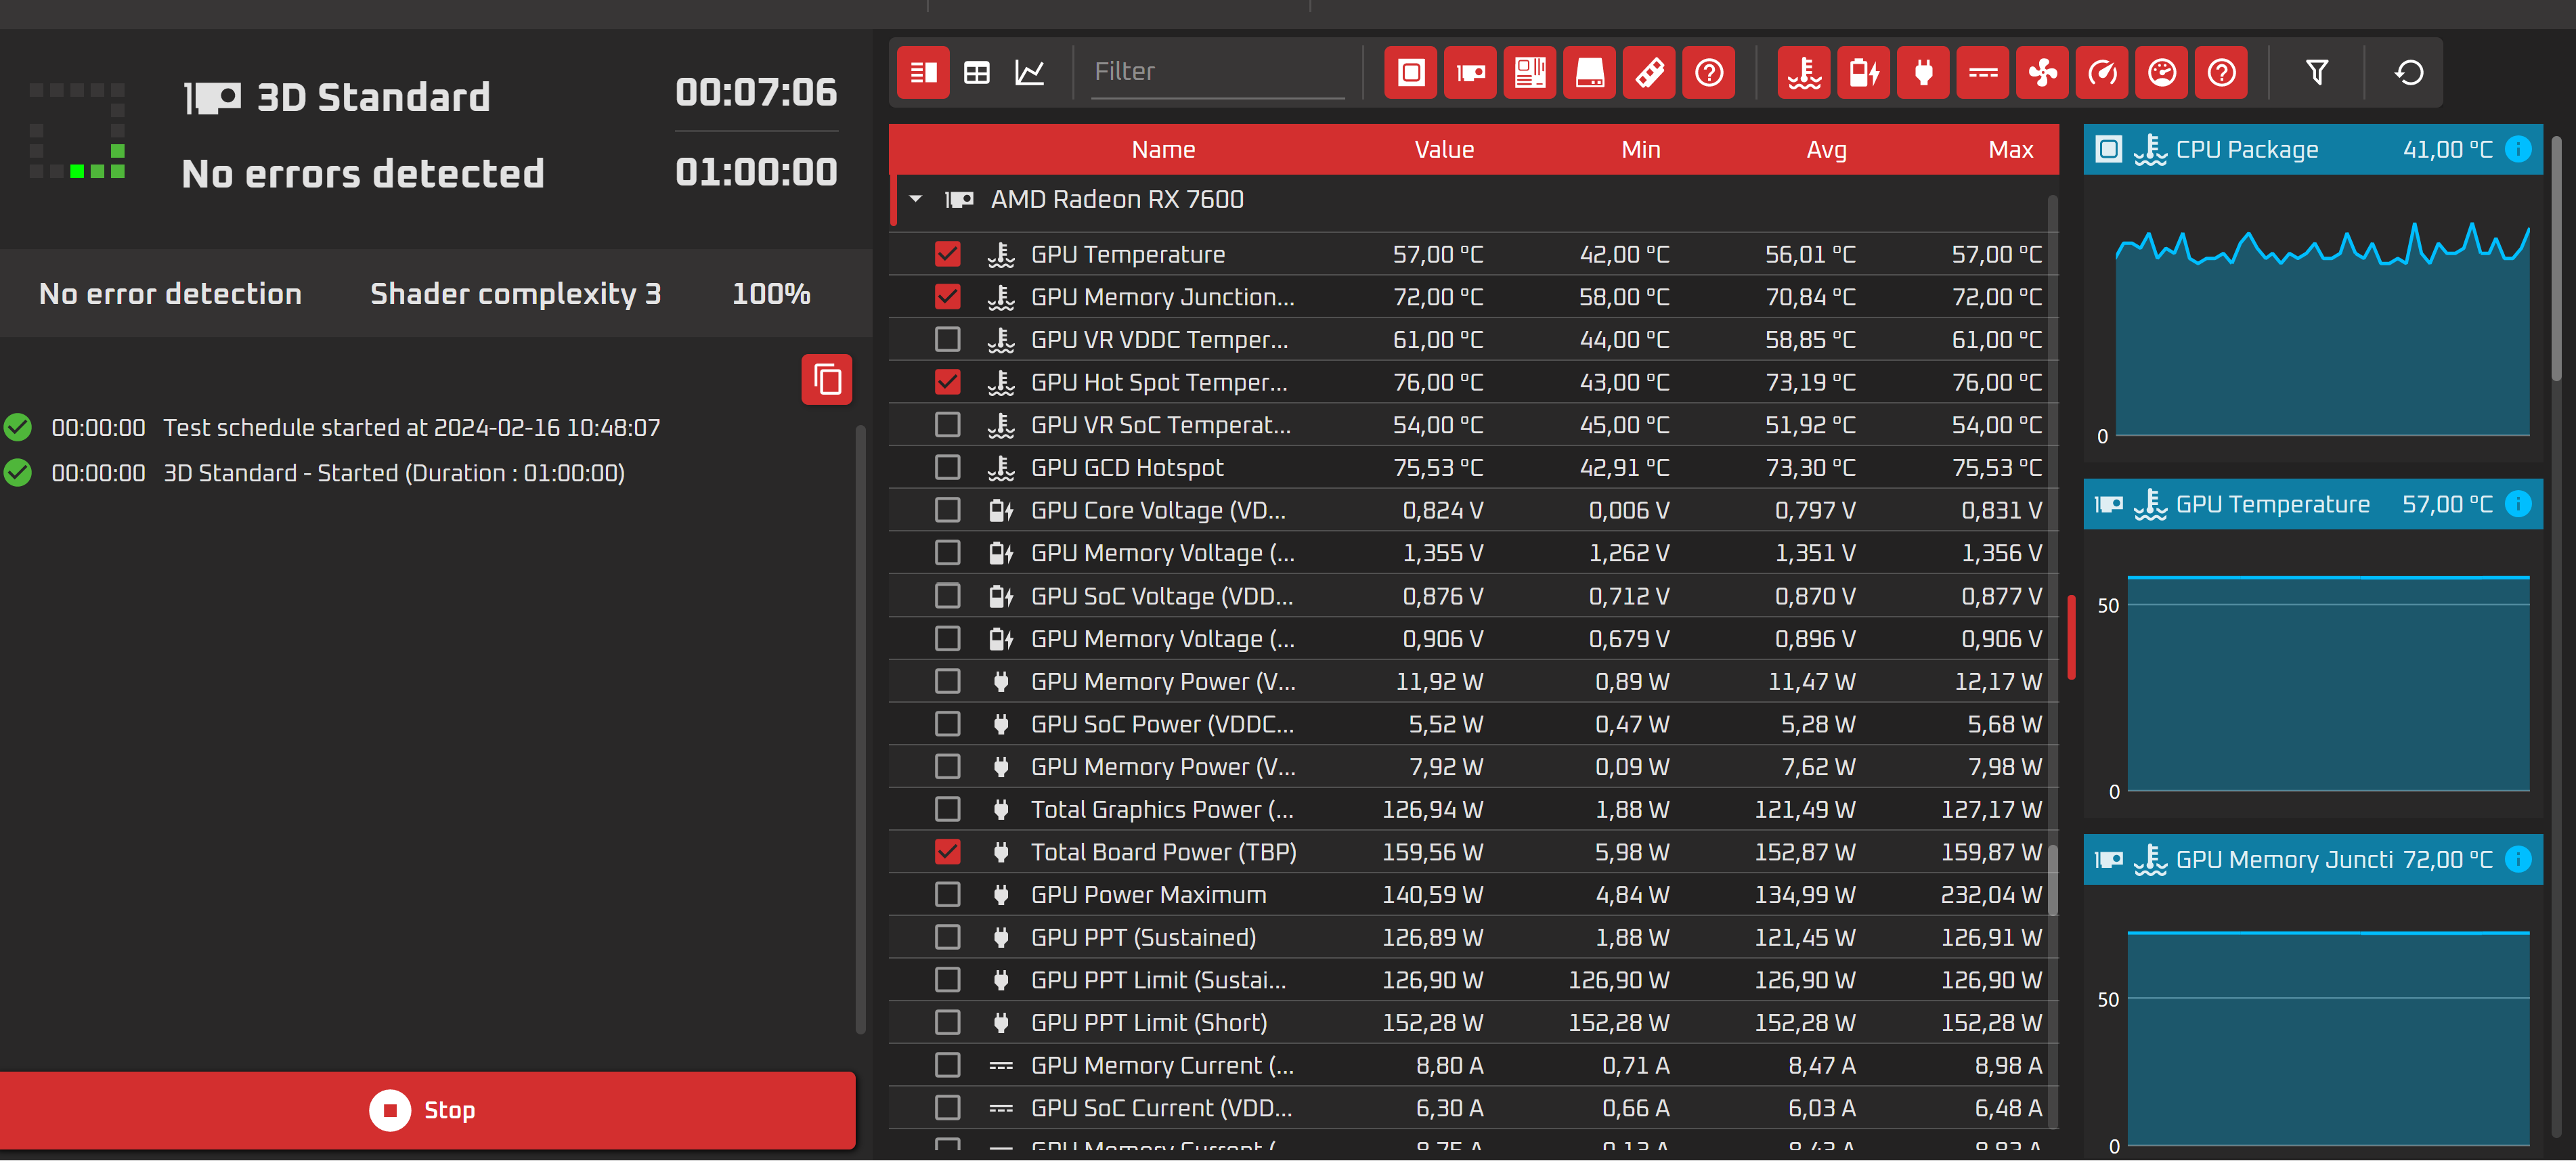Click the Filter text field
2576x1161 pixels.
(1215, 72)
